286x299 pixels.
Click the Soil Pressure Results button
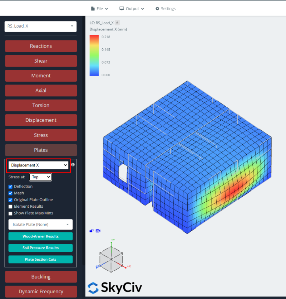point(40,248)
